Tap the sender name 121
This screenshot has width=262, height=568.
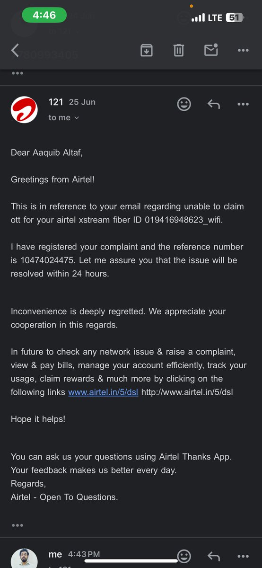pyautogui.click(x=56, y=102)
